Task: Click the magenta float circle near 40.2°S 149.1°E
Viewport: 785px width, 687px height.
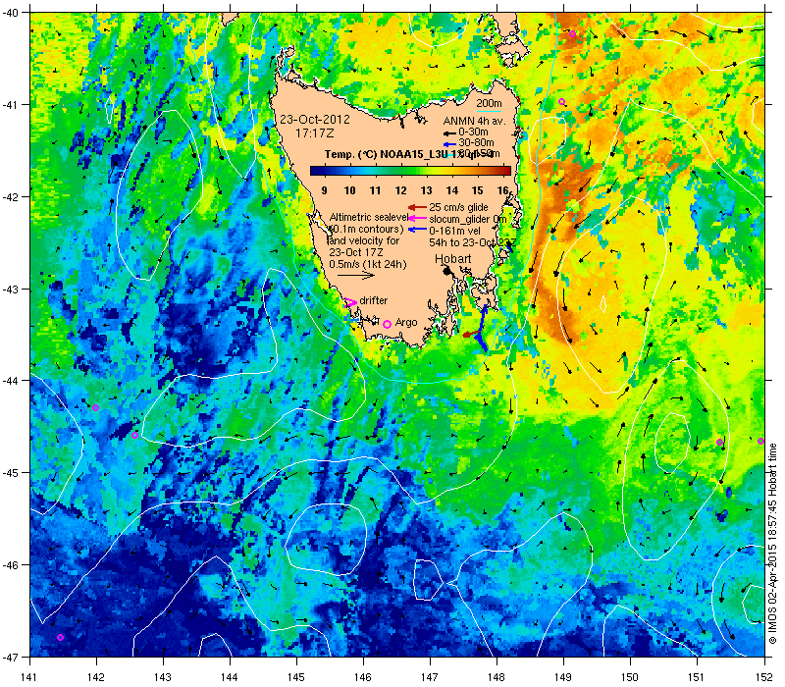Action: coord(572,34)
